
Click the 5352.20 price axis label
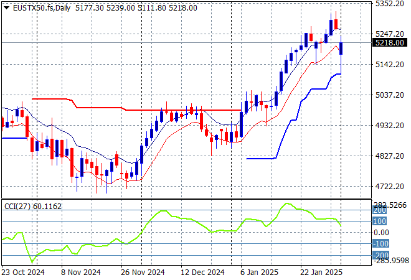point(389,4)
